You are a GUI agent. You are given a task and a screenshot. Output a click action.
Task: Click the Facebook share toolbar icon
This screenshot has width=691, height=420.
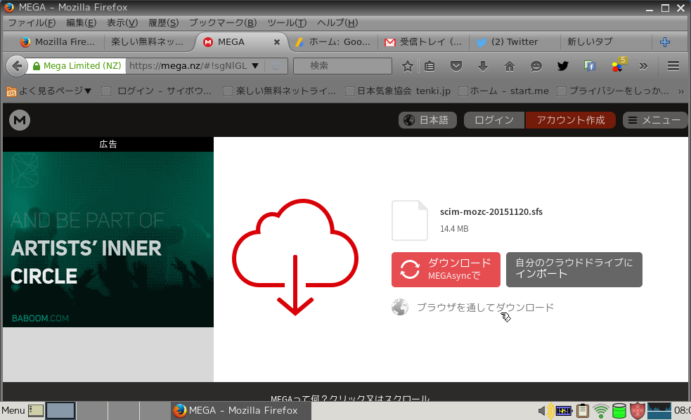[590, 66]
